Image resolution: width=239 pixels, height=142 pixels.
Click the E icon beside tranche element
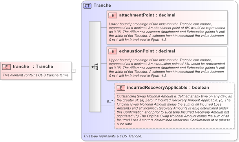[6, 67]
